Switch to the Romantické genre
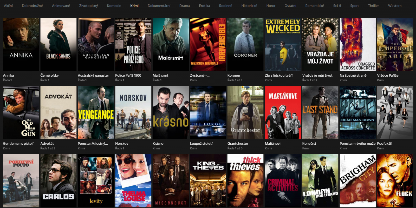The height and width of the screenshot is (208, 416). [x=315, y=6]
